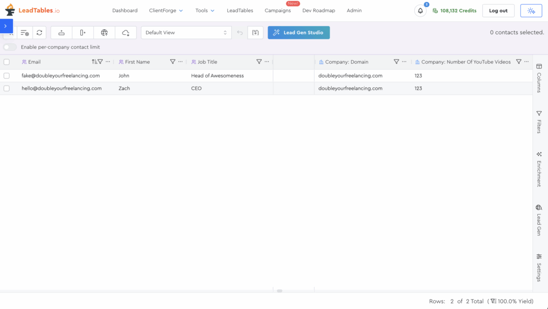Open the notifications bell

[420, 11]
